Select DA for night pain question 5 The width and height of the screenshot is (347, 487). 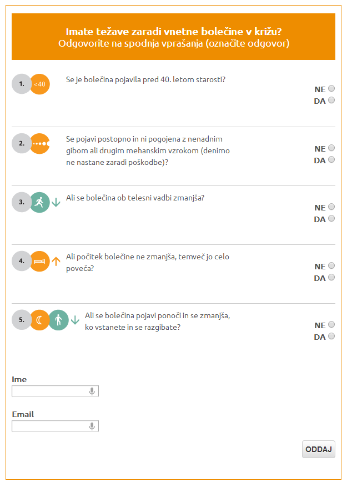(331, 337)
